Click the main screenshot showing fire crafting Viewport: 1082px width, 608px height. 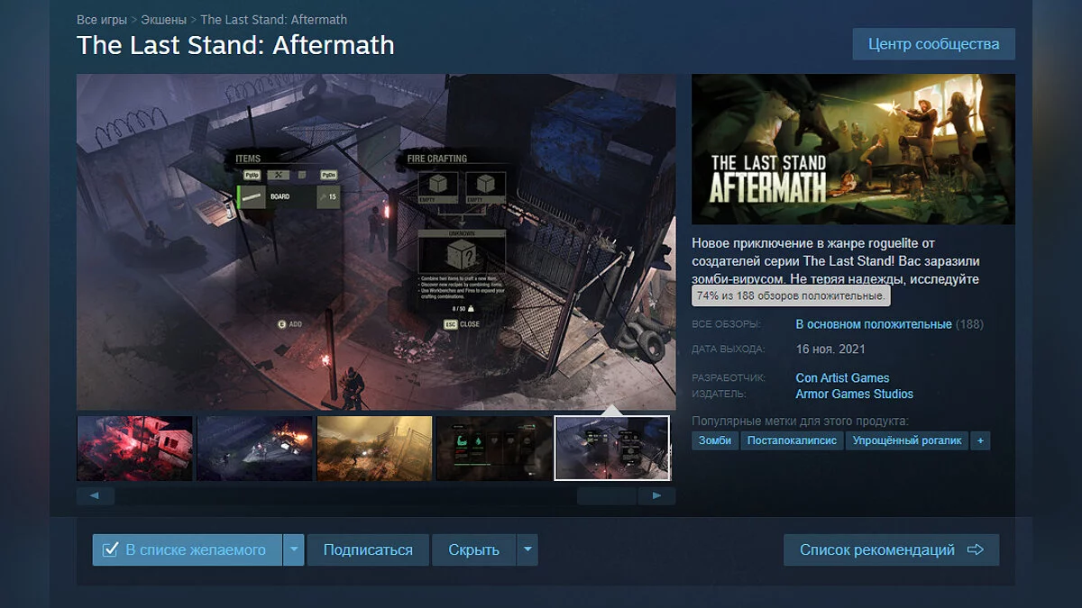click(376, 242)
